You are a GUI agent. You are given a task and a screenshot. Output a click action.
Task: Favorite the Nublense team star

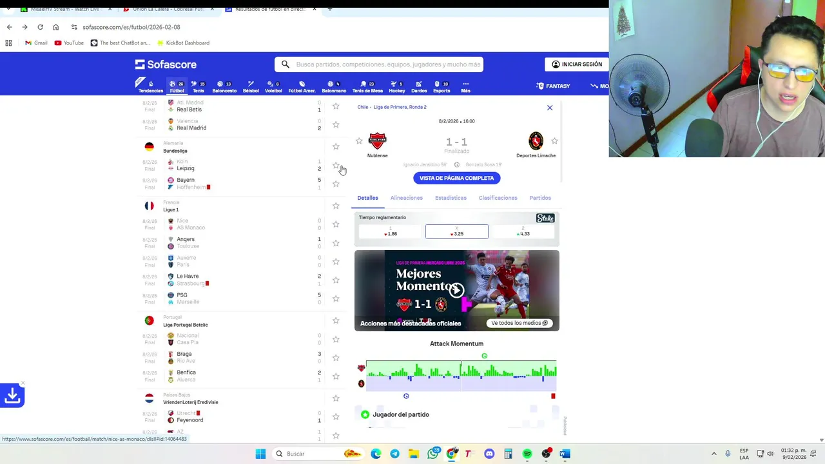pyautogui.click(x=359, y=141)
